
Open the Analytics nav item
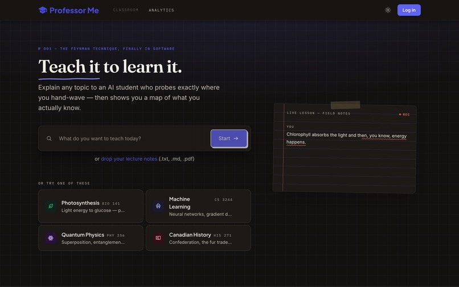[161, 10]
